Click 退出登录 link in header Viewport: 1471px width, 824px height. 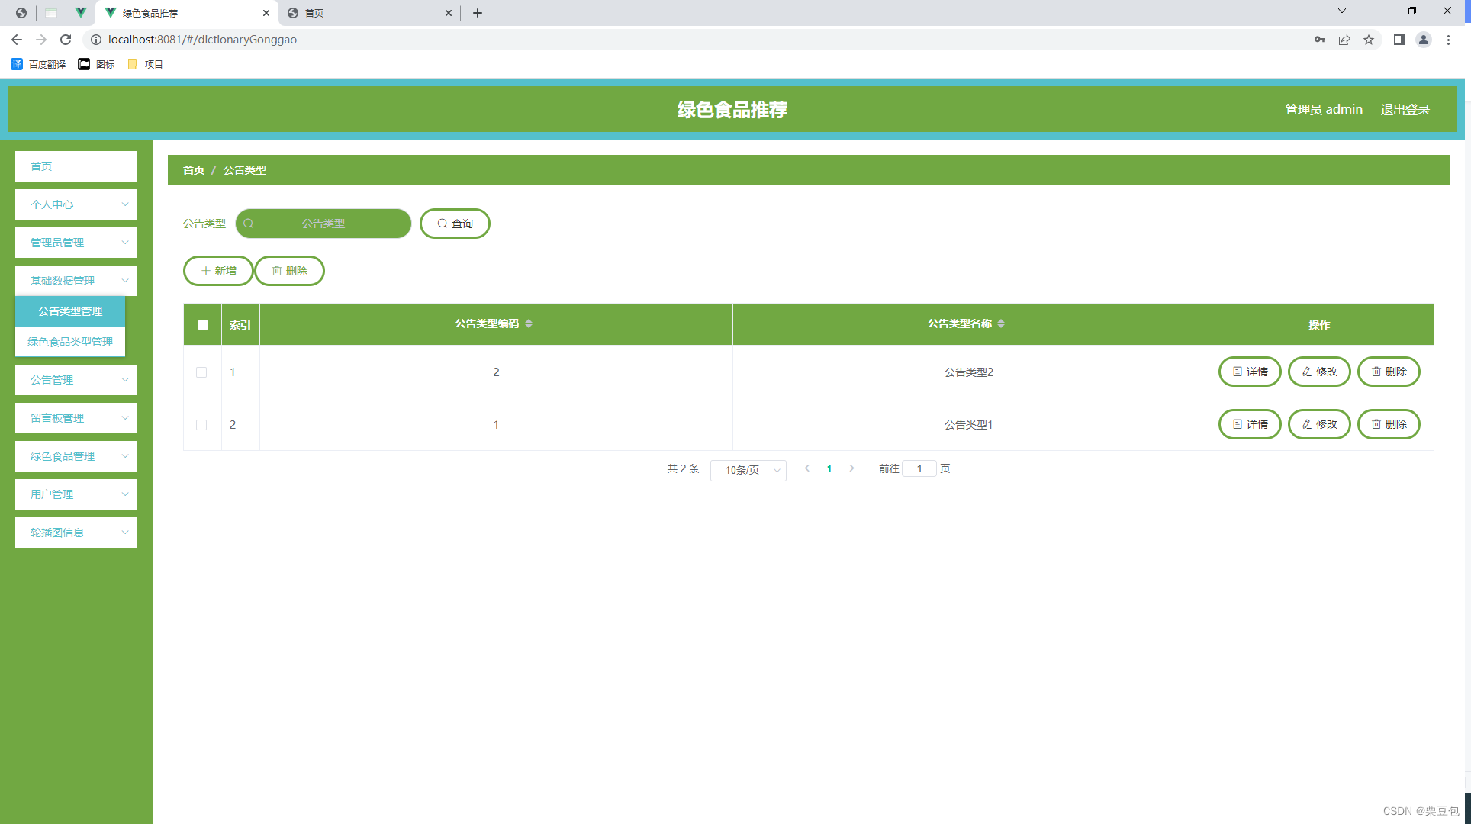tap(1405, 110)
